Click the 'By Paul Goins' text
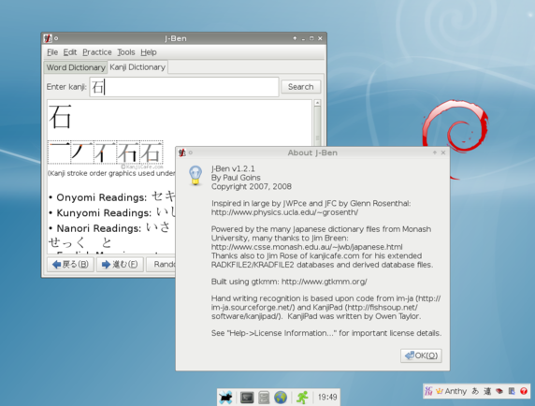Image resolution: width=535 pixels, height=406 pixels. click(236, 178)
